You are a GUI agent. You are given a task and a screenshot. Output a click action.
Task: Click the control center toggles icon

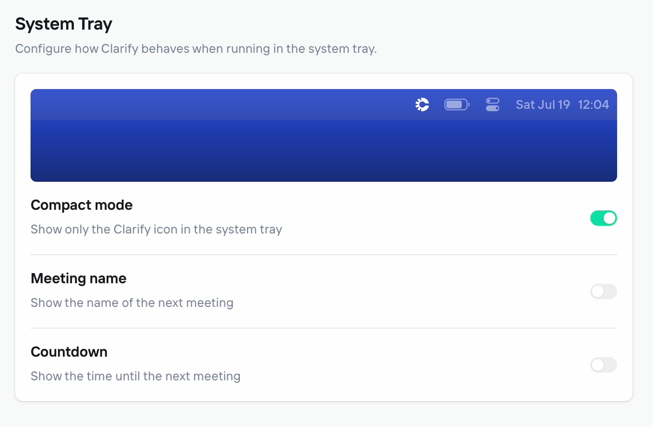click(x=492, y=105)
